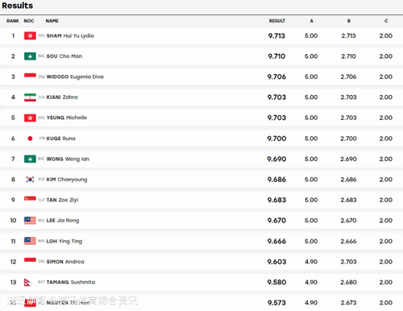The height and width of the screenshot is (311, 403).
Task: Select name TAMANG Sushmita
Action: coord(71,282)
